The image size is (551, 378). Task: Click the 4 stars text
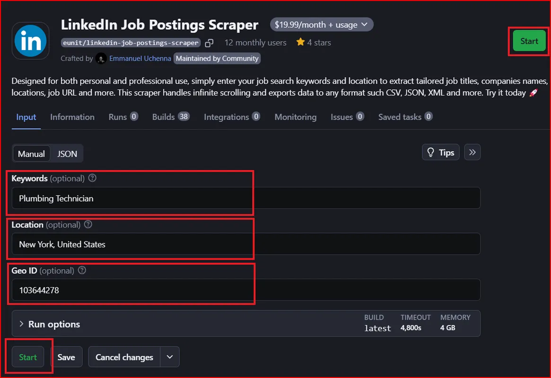click(319, 43)
